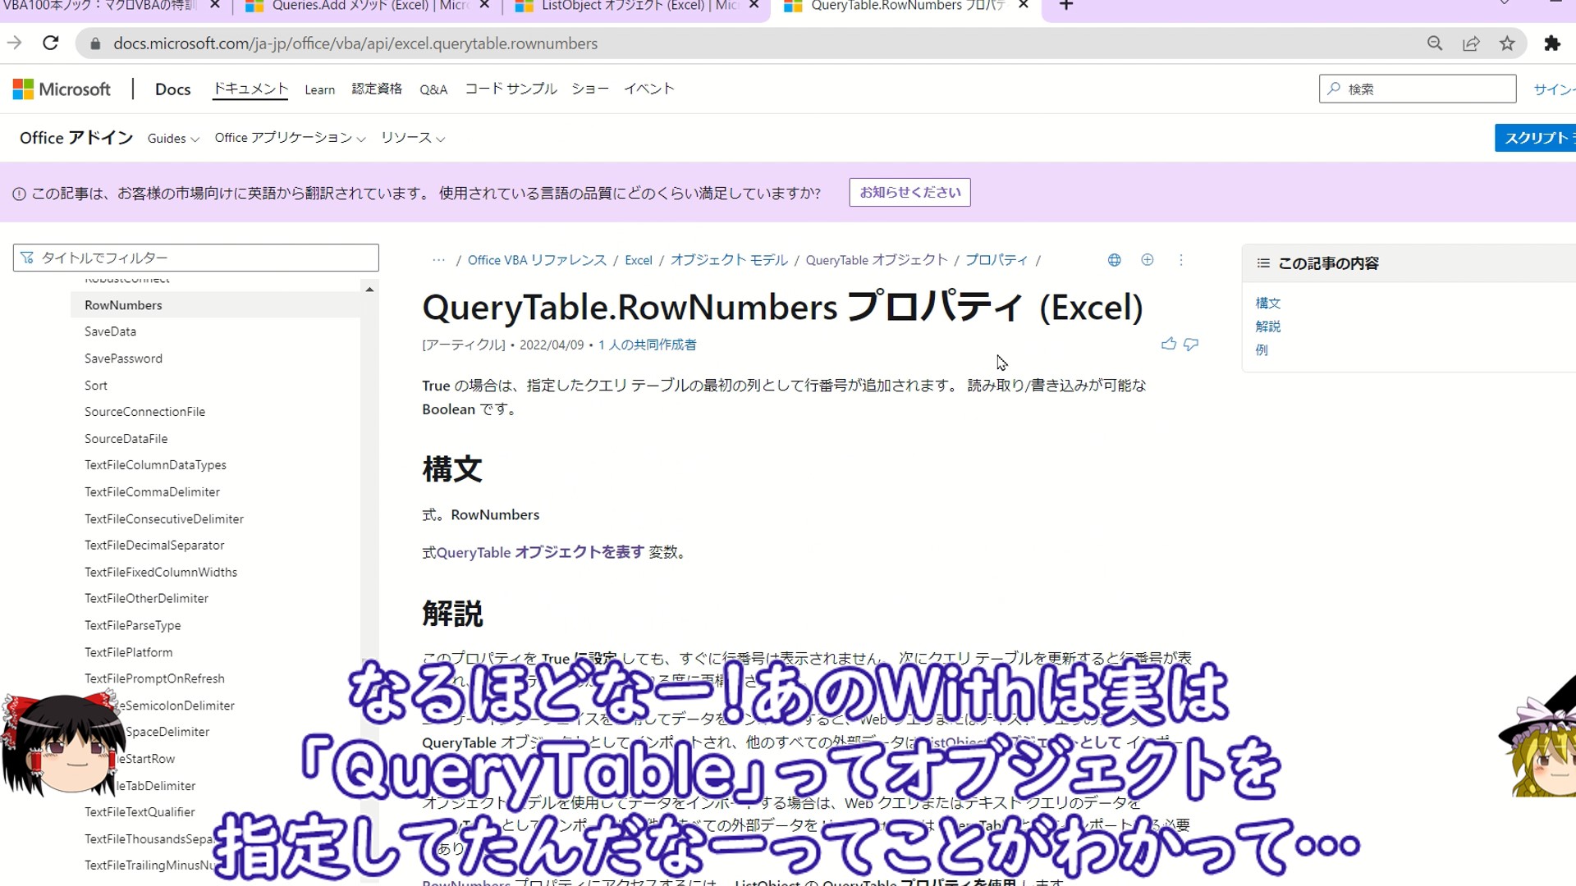Open the browser extensions puzzle icon
The image size is (1576, 886).
(1553, 43)
